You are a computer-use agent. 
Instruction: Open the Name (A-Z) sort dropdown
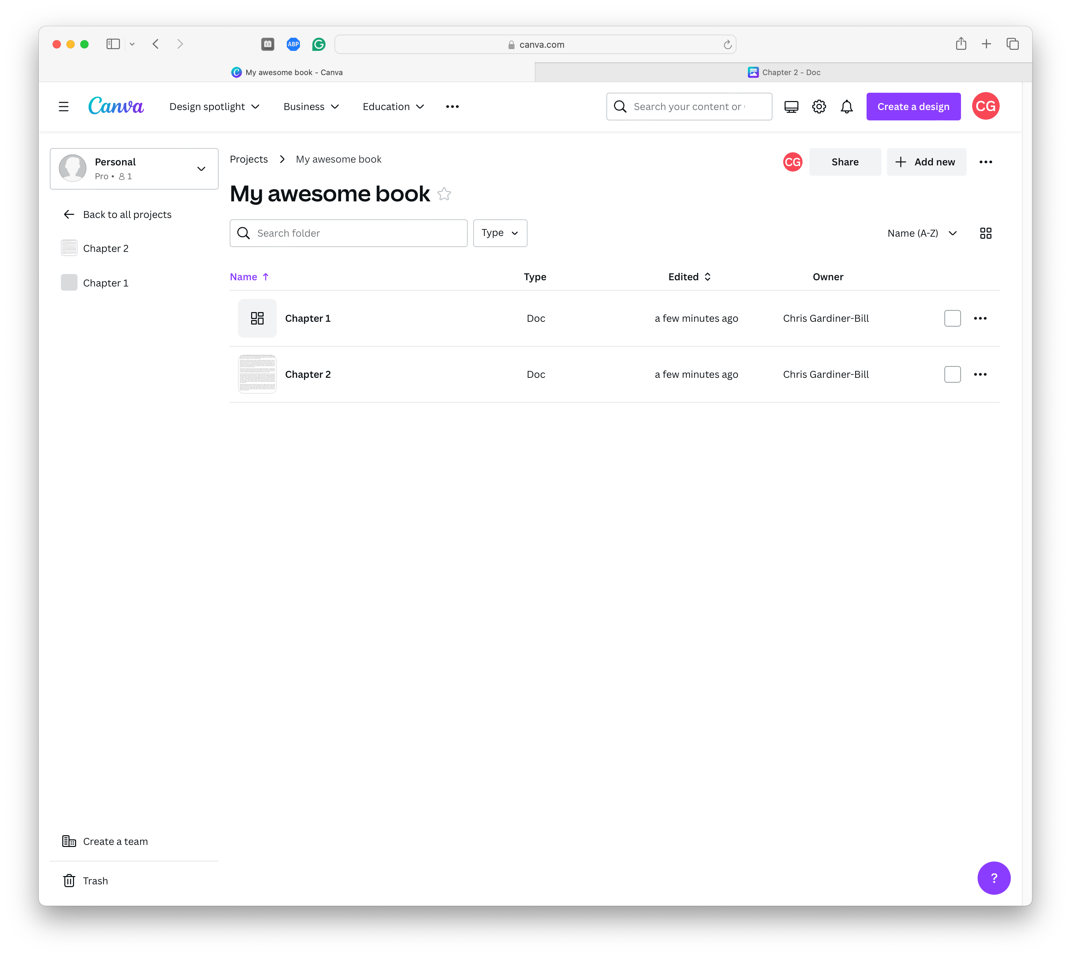(x=922, y=233)
